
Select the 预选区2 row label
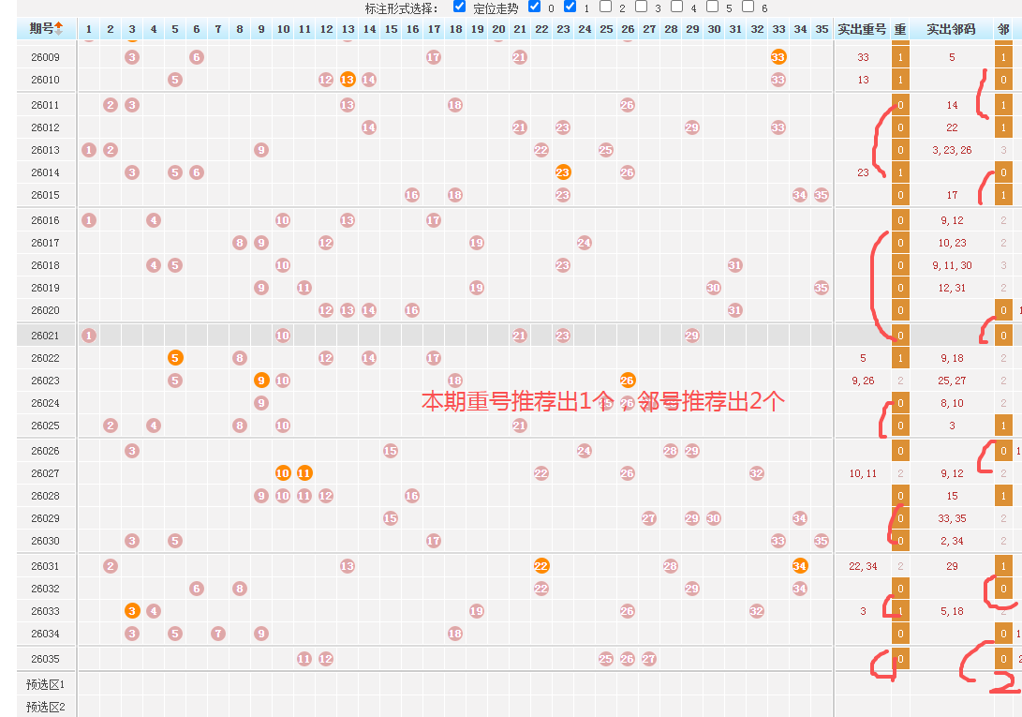point(45,707)
